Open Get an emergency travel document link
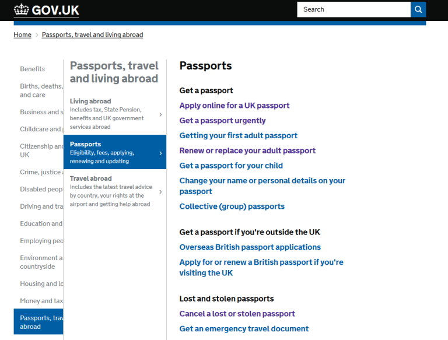 coord(244,329)
